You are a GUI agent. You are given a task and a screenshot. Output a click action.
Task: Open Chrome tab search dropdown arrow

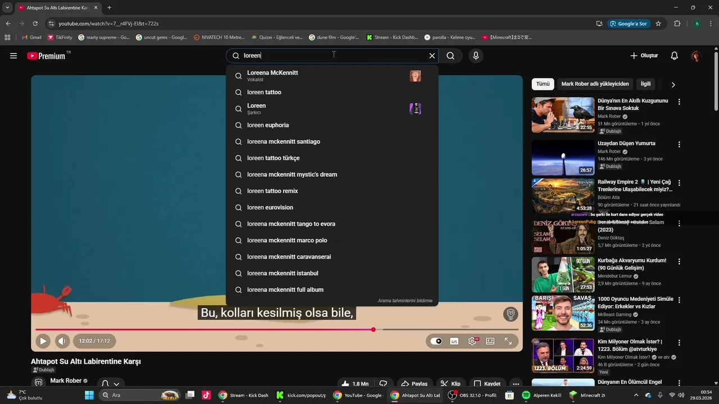click(x=7, y=8)
